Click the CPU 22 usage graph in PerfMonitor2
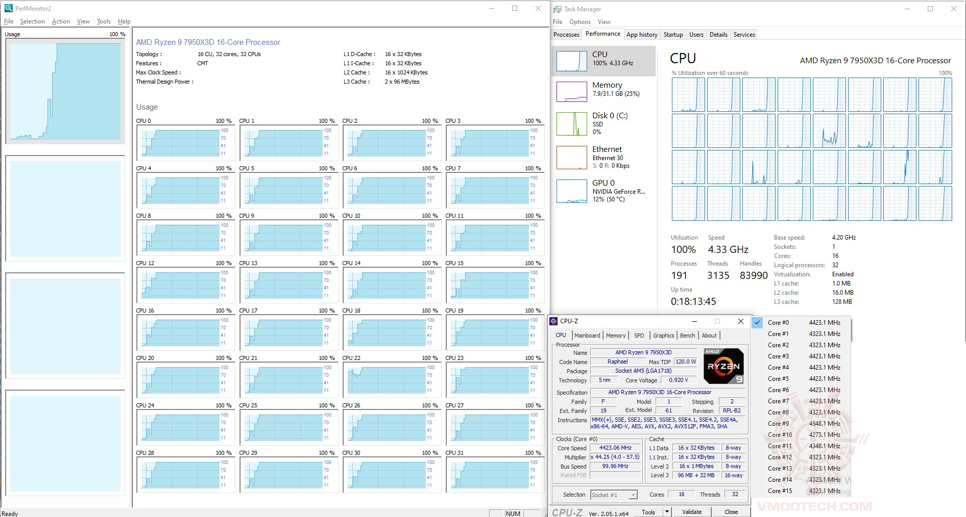Image resolution: width=966 pixels, height=517 pixels. tap(392, 379)
